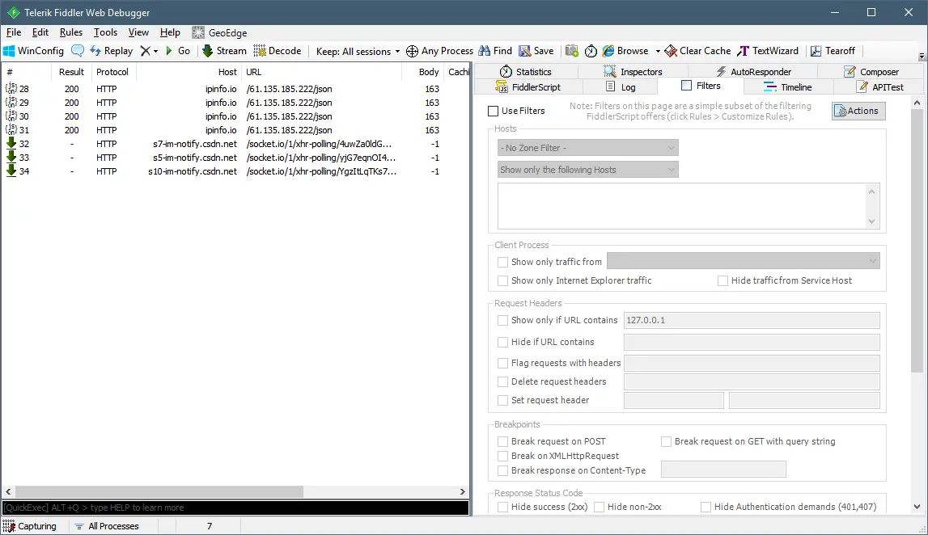Switch to the Composer tab

871,72
